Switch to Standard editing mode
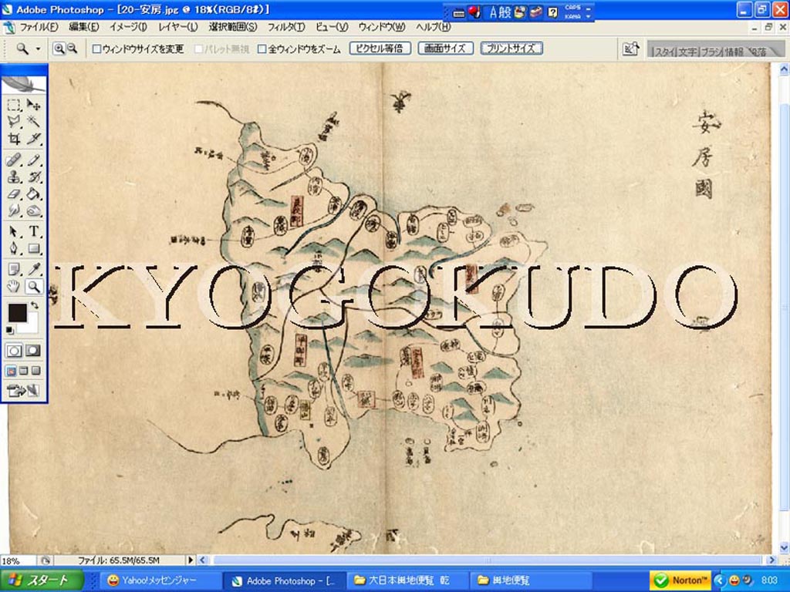790x592 pixels. pyautogui.click(x=14, y=351)
